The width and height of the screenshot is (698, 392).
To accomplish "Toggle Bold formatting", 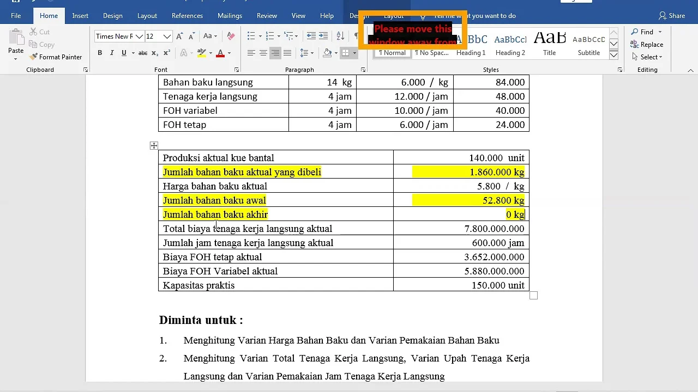I will click(100, 53).
